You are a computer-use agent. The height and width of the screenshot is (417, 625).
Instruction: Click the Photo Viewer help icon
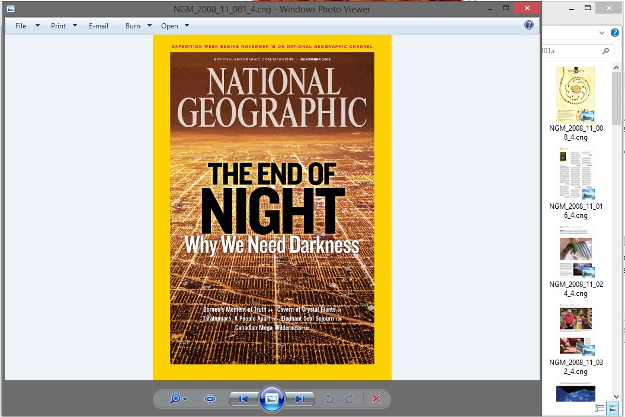coord(528,25)
